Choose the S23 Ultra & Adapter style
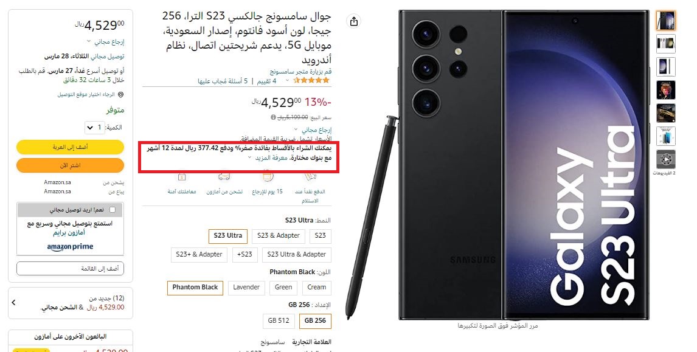The image size is (697, 352). click(x=296, y=255)
